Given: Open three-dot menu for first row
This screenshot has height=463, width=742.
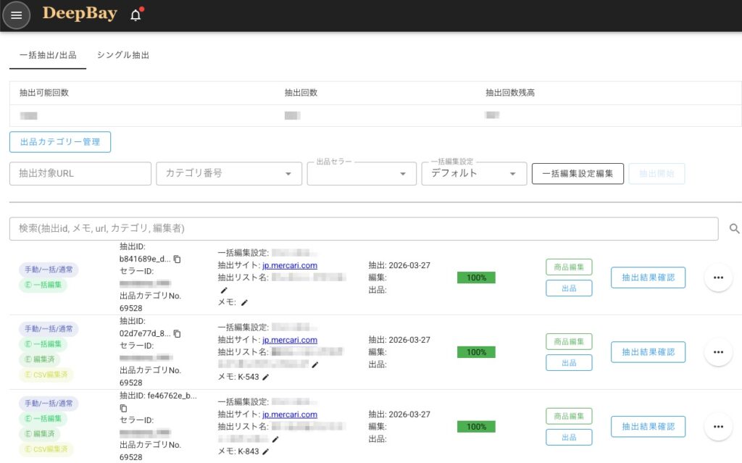Looking at the screenshot, I should (x=718, y=278).
